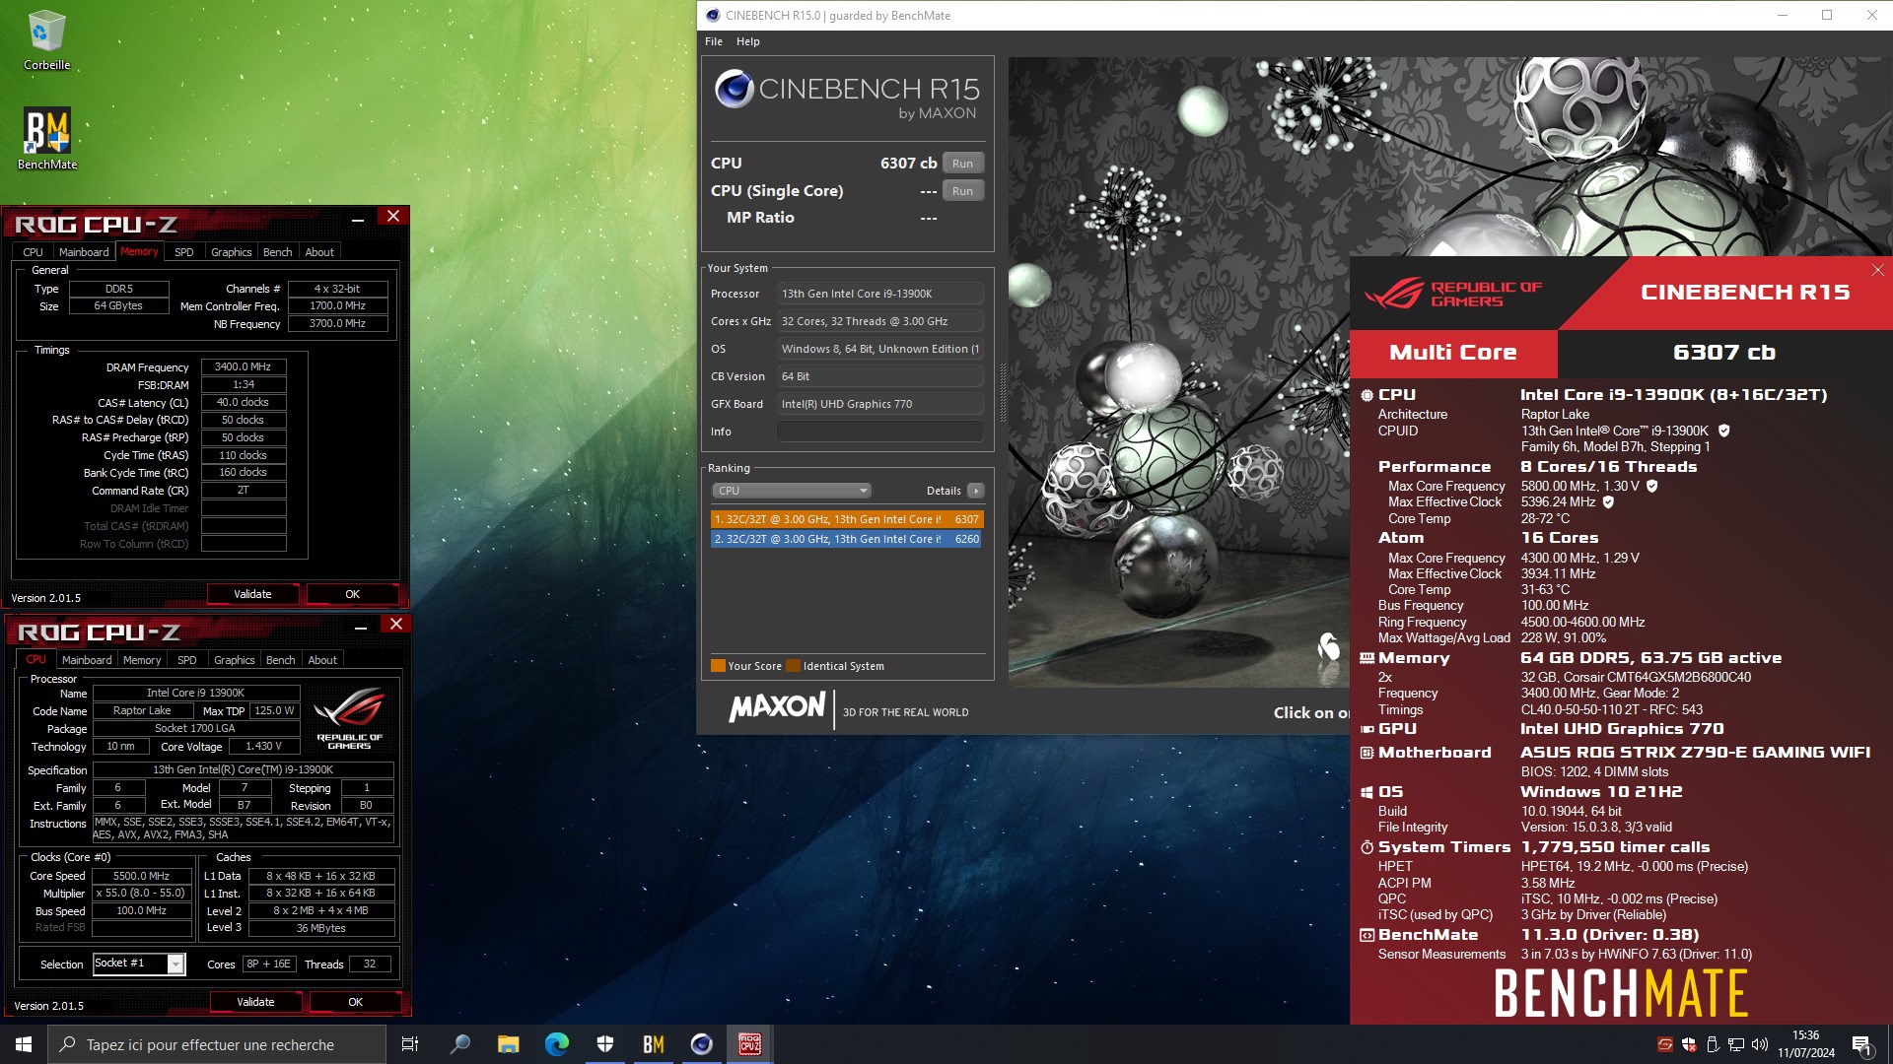The image size is (1893, 1064).
Task: Click verified shield next to CPUID
Action: tap(1724, 431)
